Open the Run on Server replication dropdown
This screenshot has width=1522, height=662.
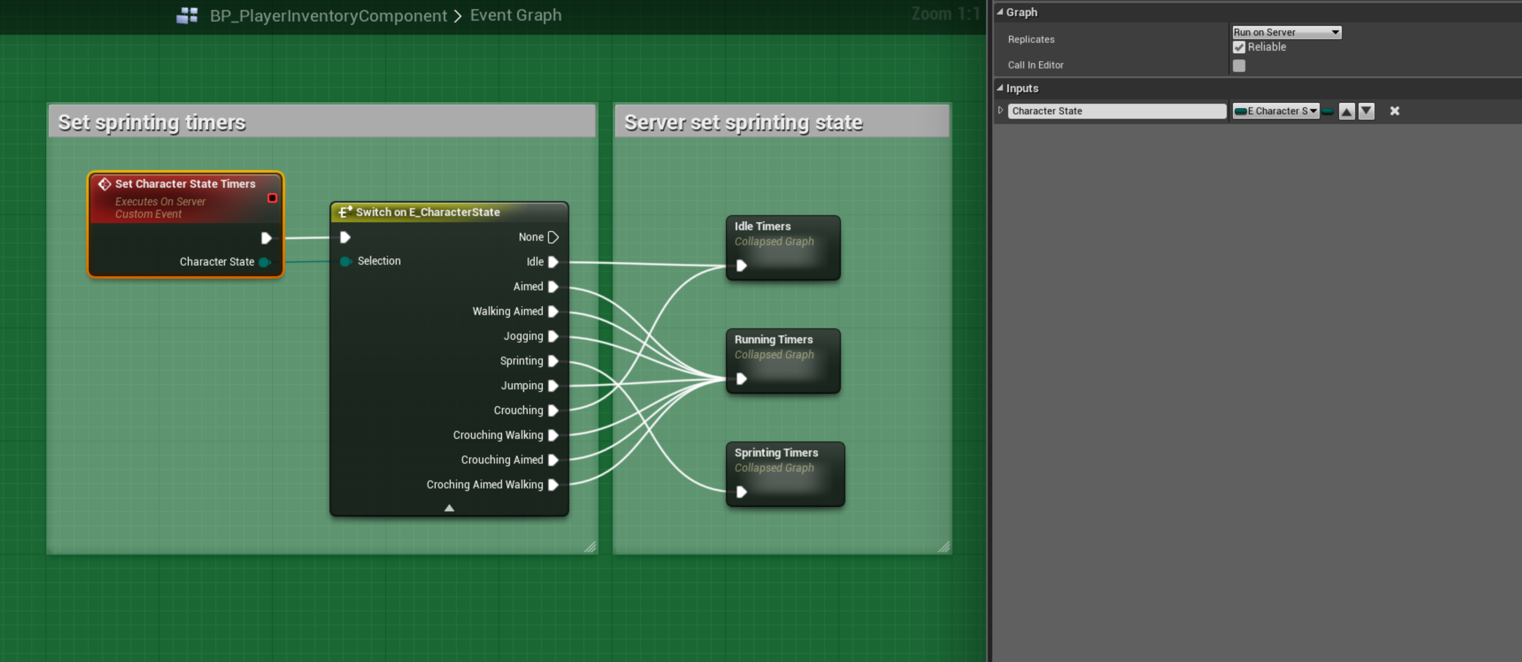(1286, 32)
